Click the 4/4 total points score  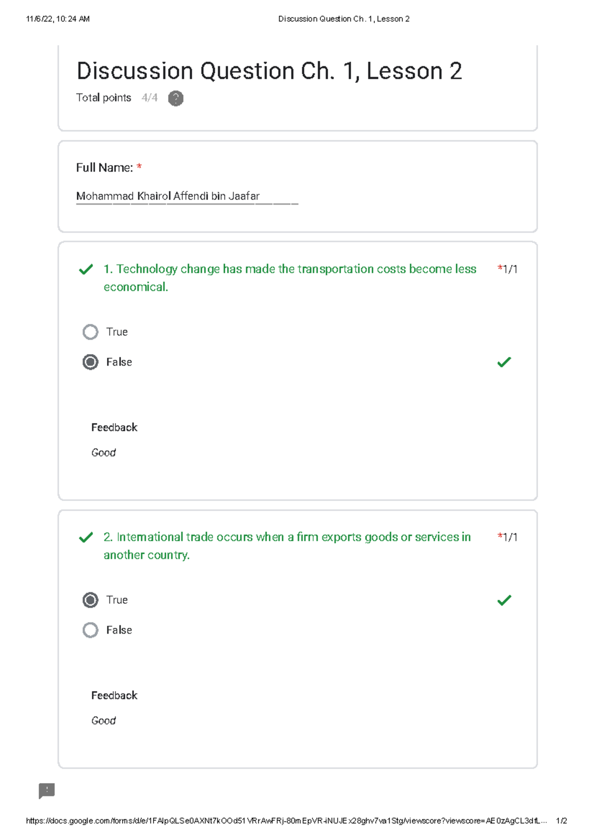pos(149,98)
